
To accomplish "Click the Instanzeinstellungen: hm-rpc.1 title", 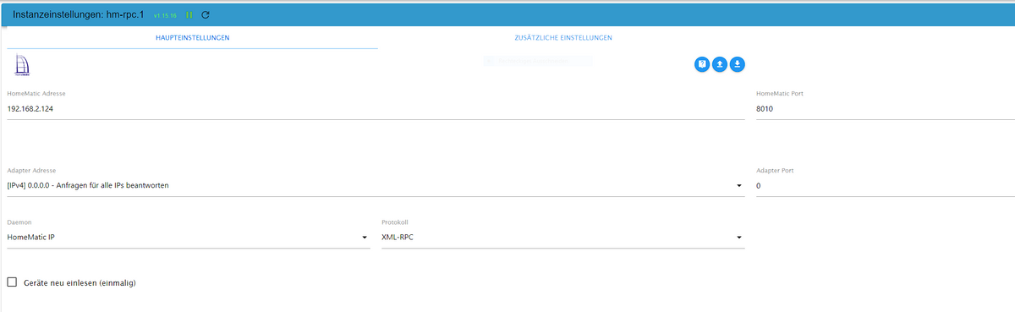I will (78, 15).
